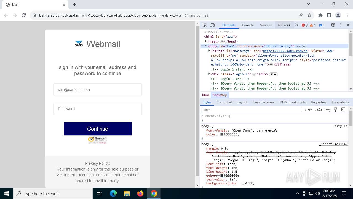Open the Layout tab
The height and width of the screenshot is (199, 353).
pyautogui.click(x=242, y=102)
